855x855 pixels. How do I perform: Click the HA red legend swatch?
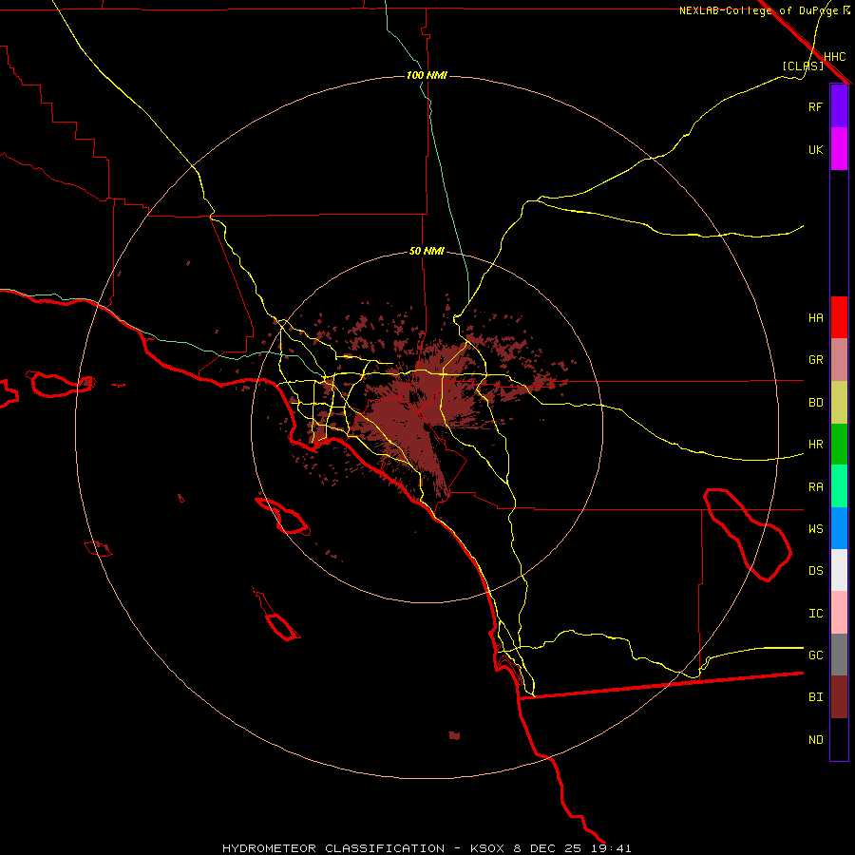tap(839, 317)
